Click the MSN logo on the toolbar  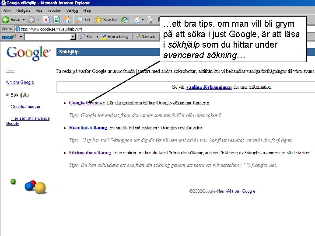pos(9,37)
